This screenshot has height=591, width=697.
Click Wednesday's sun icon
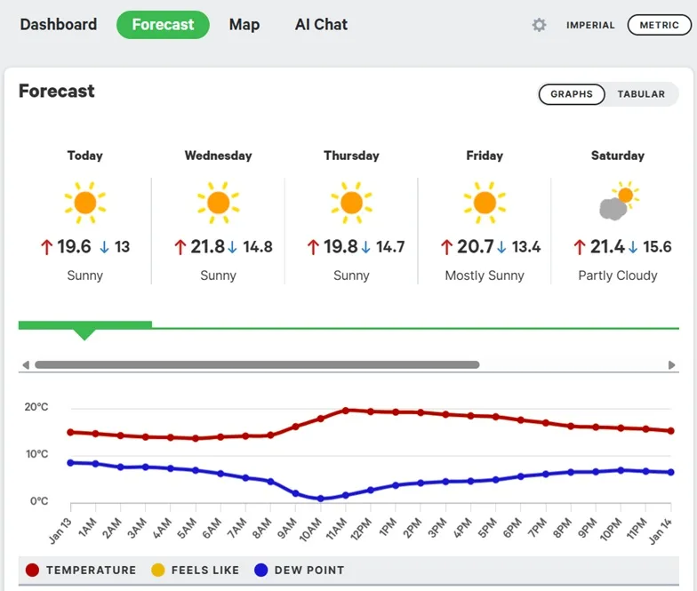pyautogui.click(x=218, y=203)
